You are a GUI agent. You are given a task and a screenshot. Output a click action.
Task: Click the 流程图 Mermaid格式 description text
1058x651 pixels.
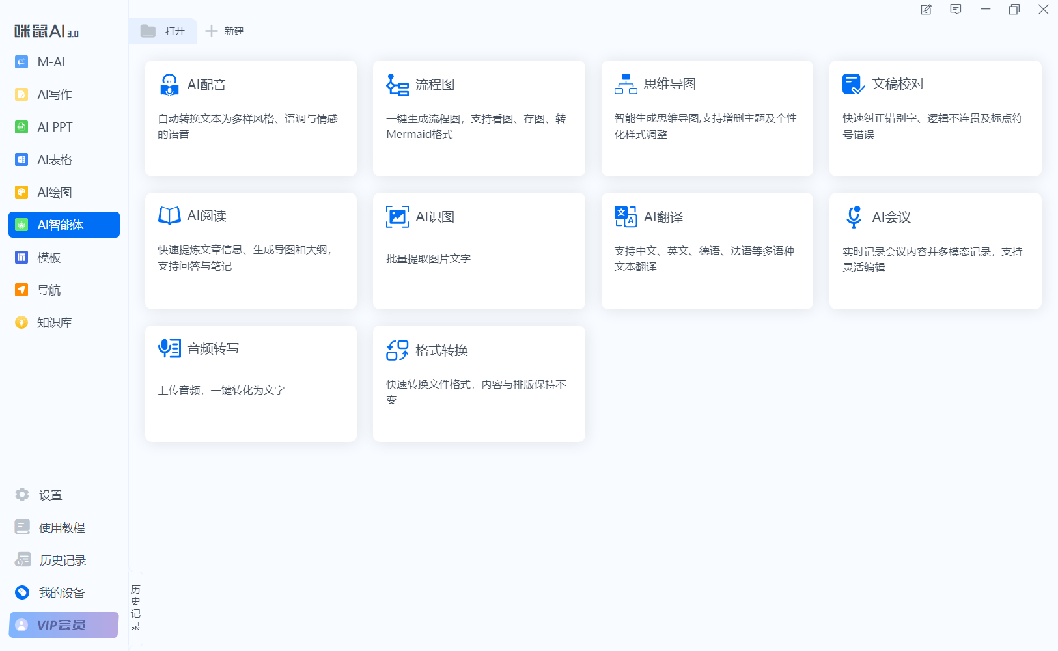477,126
